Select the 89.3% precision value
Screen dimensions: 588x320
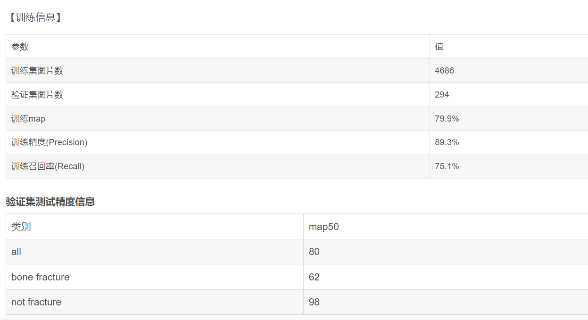click(x=447, y=142)
